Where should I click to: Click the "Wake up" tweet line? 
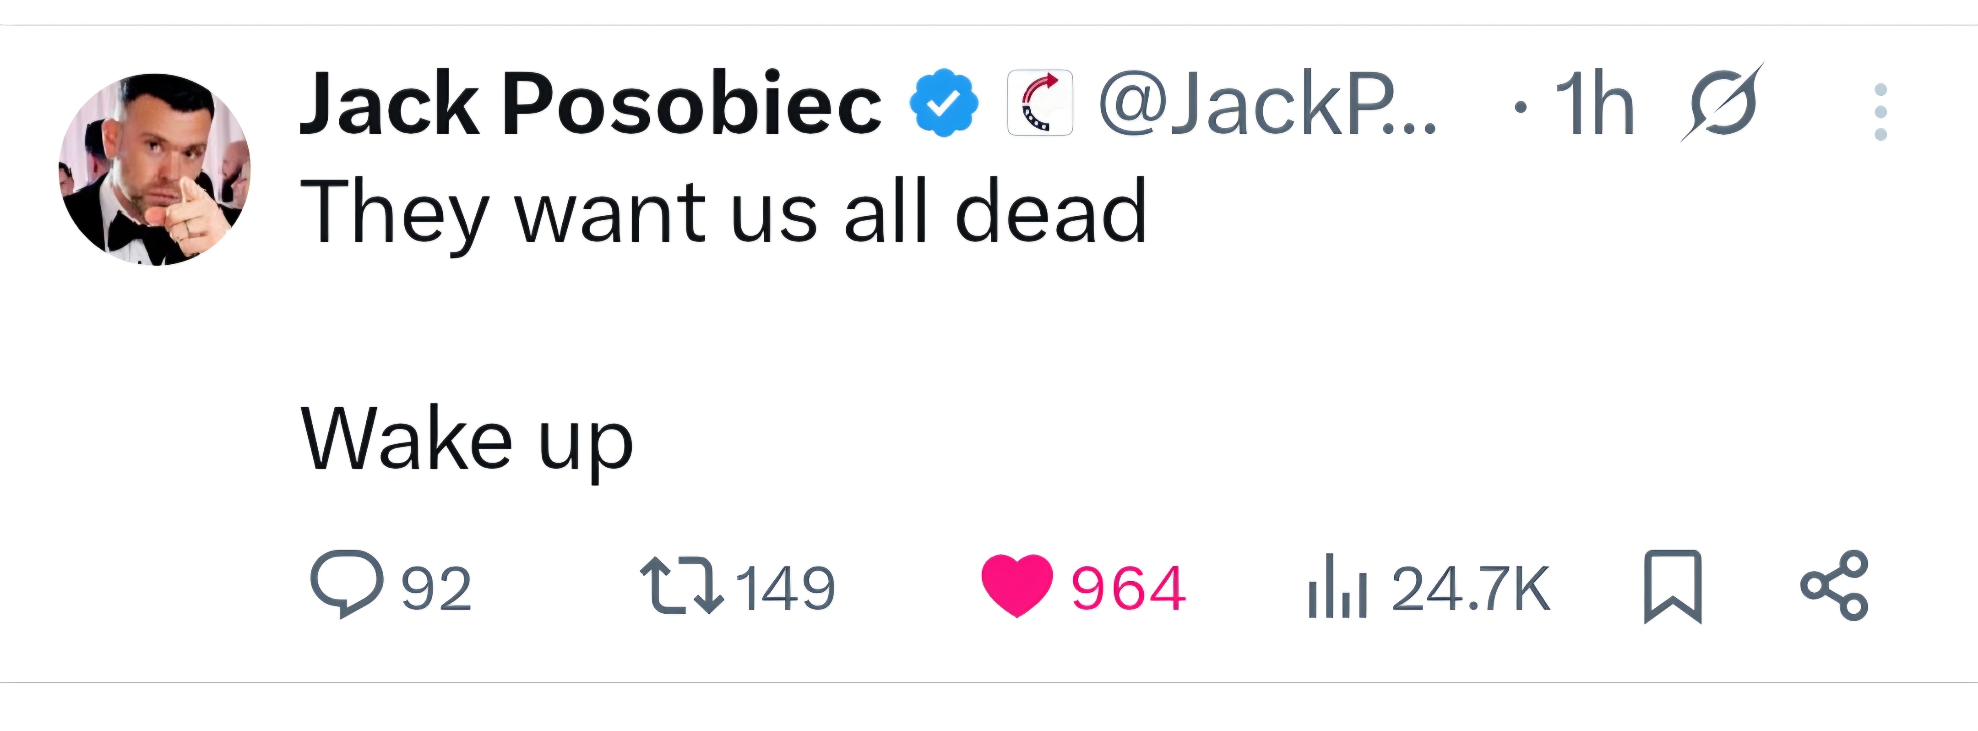[x=466, y=439]
